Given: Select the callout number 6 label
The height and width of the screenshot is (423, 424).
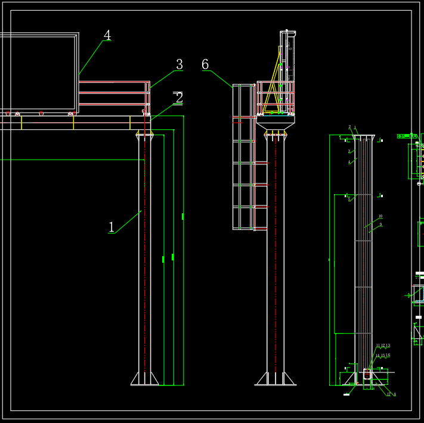Looking at the screenshot, I should [x=205, y=64].
